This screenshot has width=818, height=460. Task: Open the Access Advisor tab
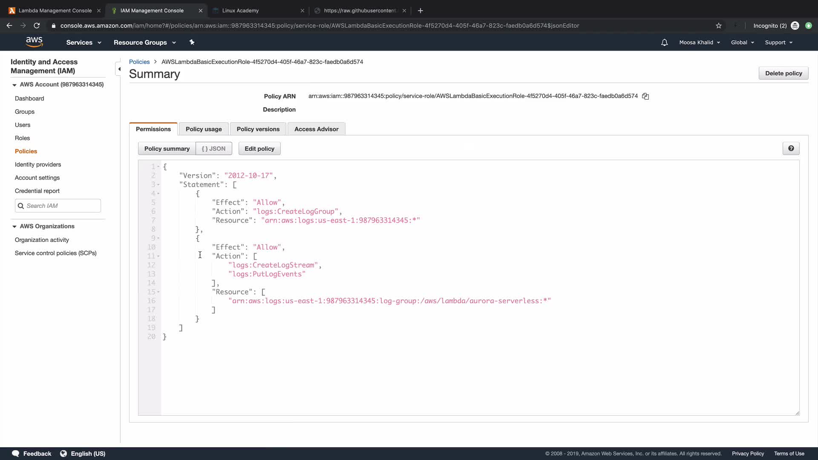[x=316, y=129]
